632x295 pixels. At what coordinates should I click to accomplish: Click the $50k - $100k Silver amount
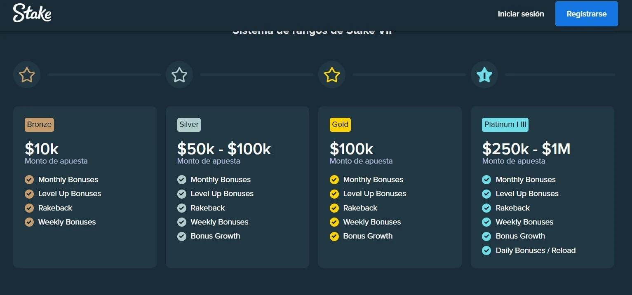pos(224,149)
